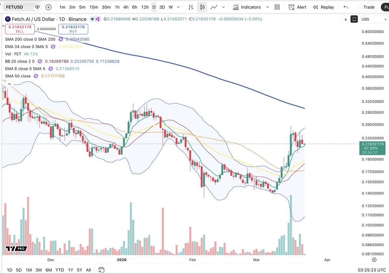This screenshot has height=274, width=389.
Task: Expand the chart style dropdown arrow
Action: pyautogui.click(x=224, y=7)
